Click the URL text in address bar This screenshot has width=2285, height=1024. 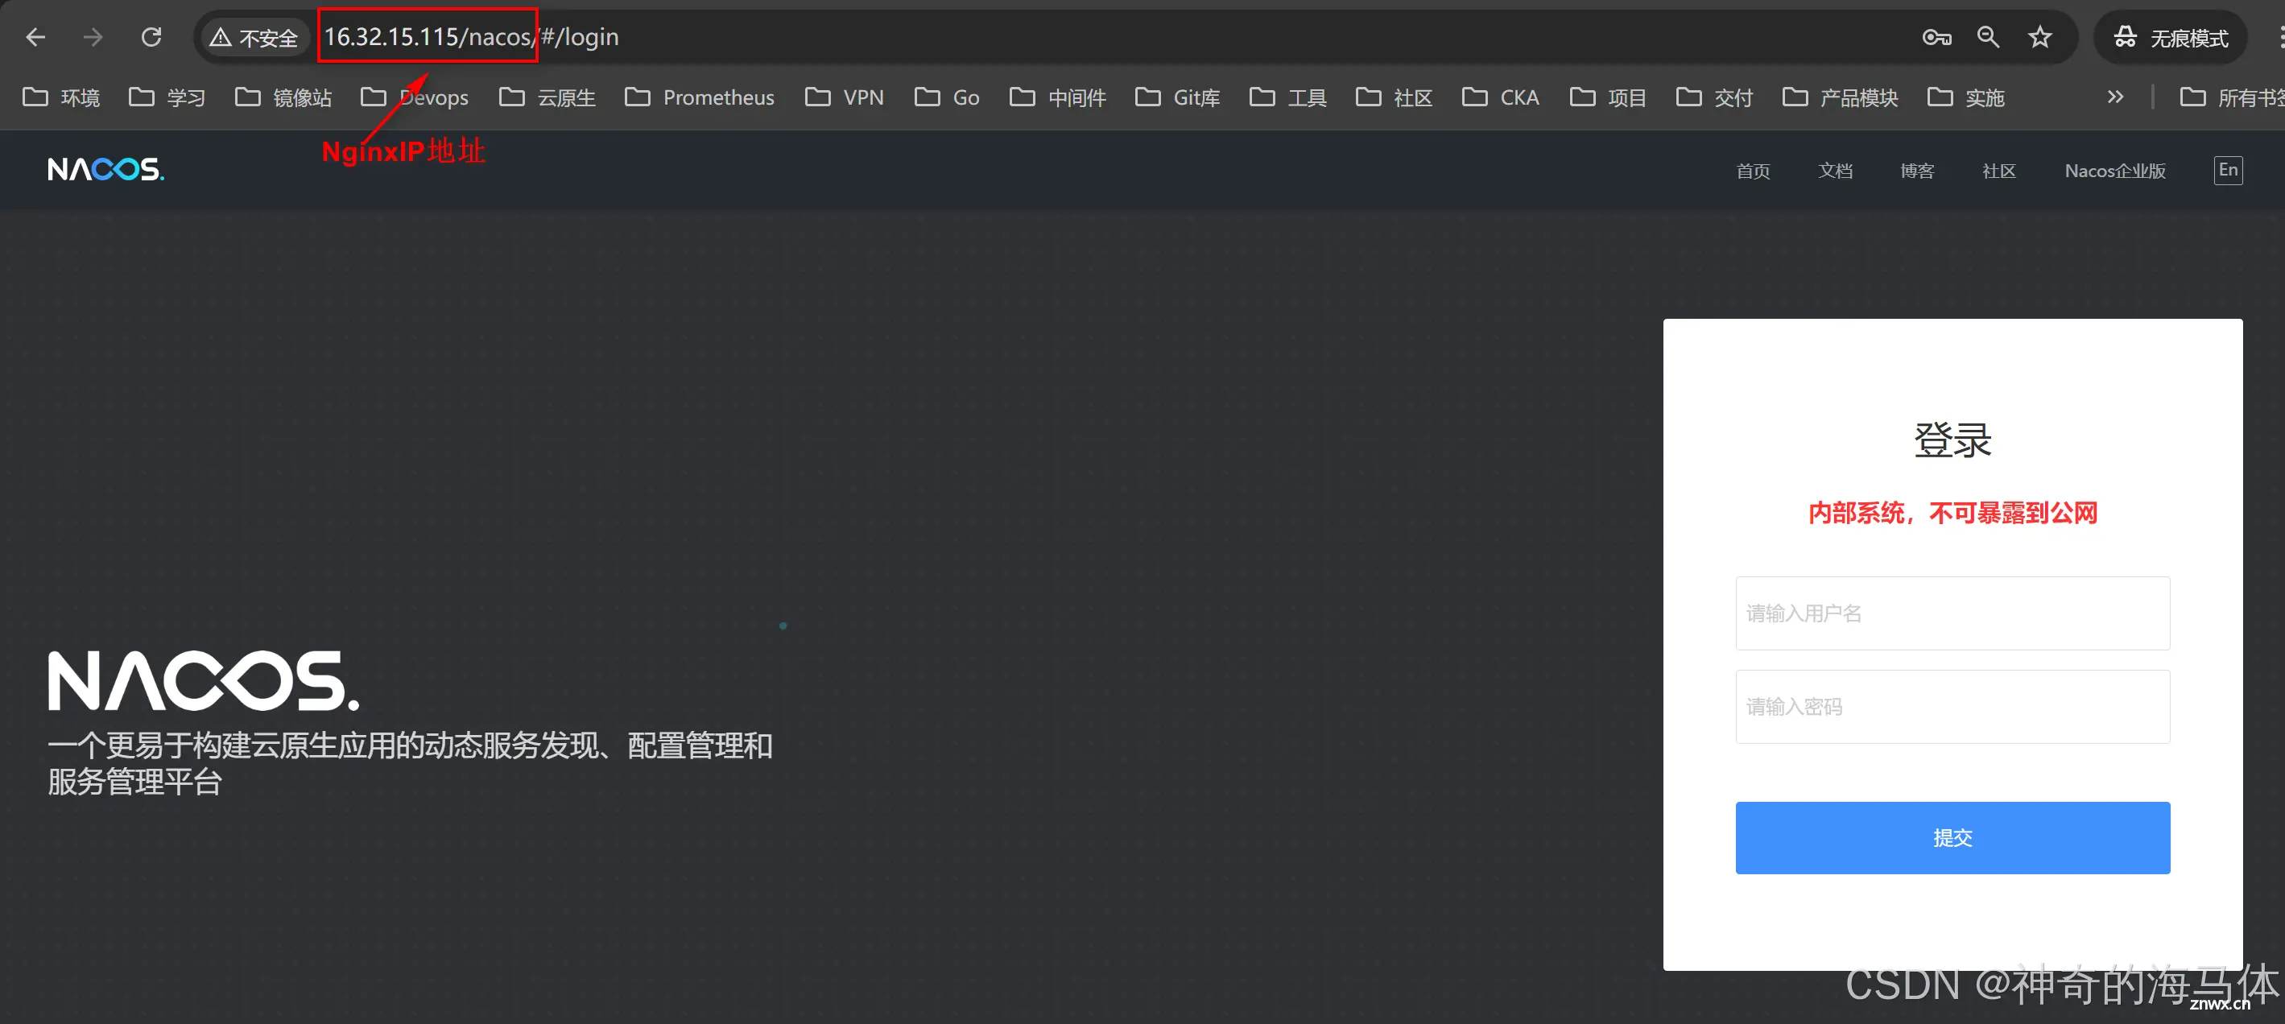tap(471, 37)
